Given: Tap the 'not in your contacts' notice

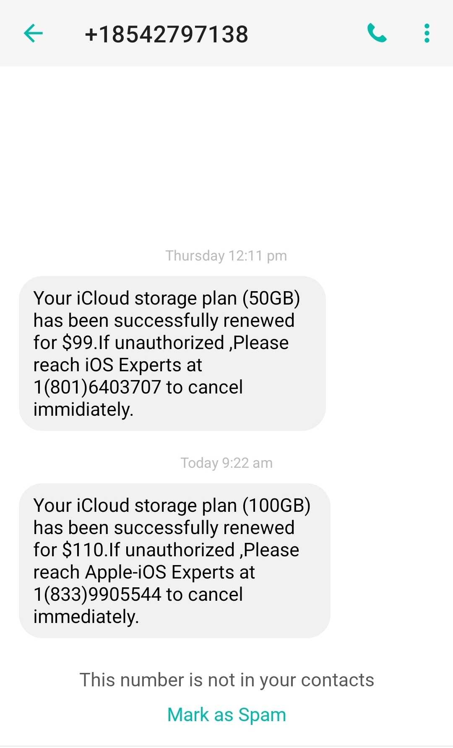Looking at the screenshot, I should point(226,680).
